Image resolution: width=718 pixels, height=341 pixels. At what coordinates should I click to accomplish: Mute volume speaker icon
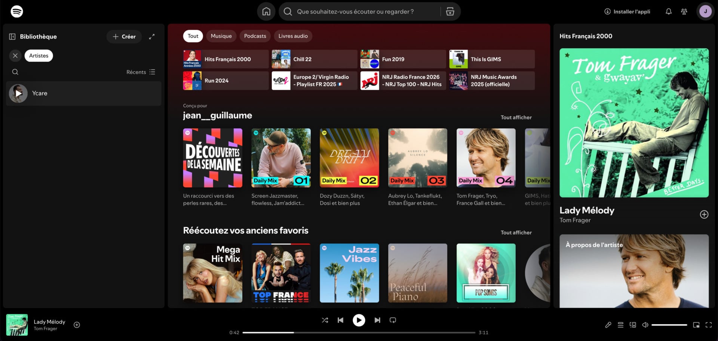pos(645,325)
